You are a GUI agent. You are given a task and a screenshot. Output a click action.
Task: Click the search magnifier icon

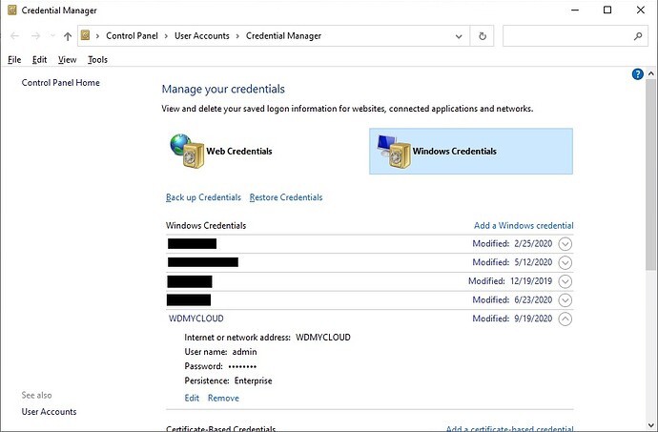[x=638, y=36]
